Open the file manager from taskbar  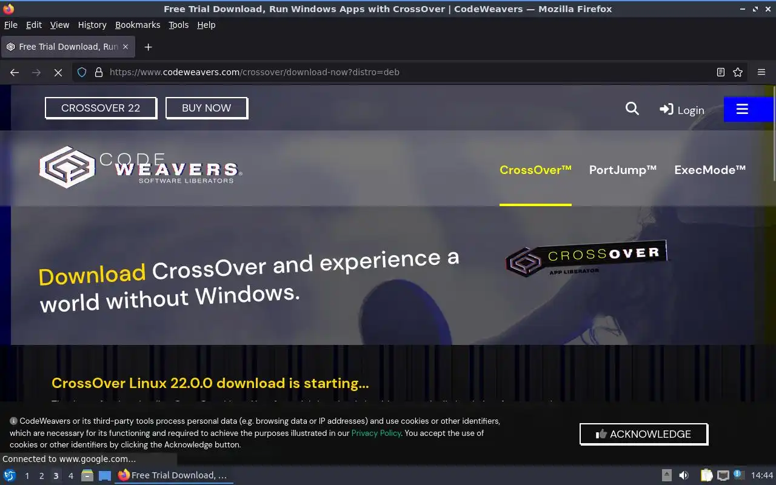tap(87, 475)
